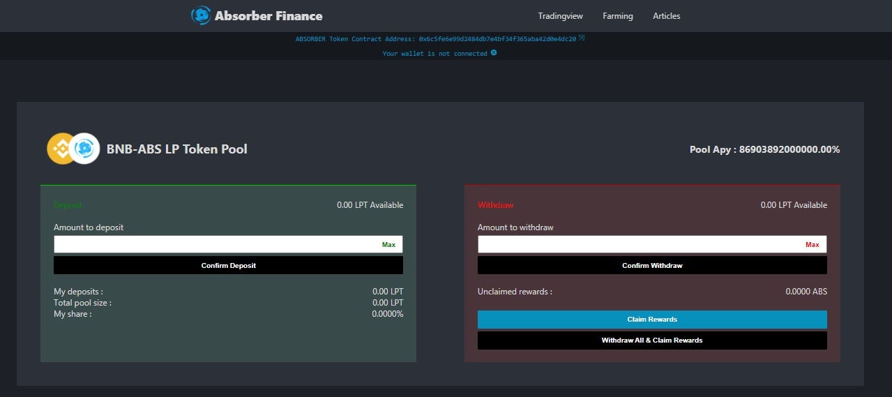Open the external link icon beside contract address
This screenshot has width=892, height=397.
click(582, 38)
